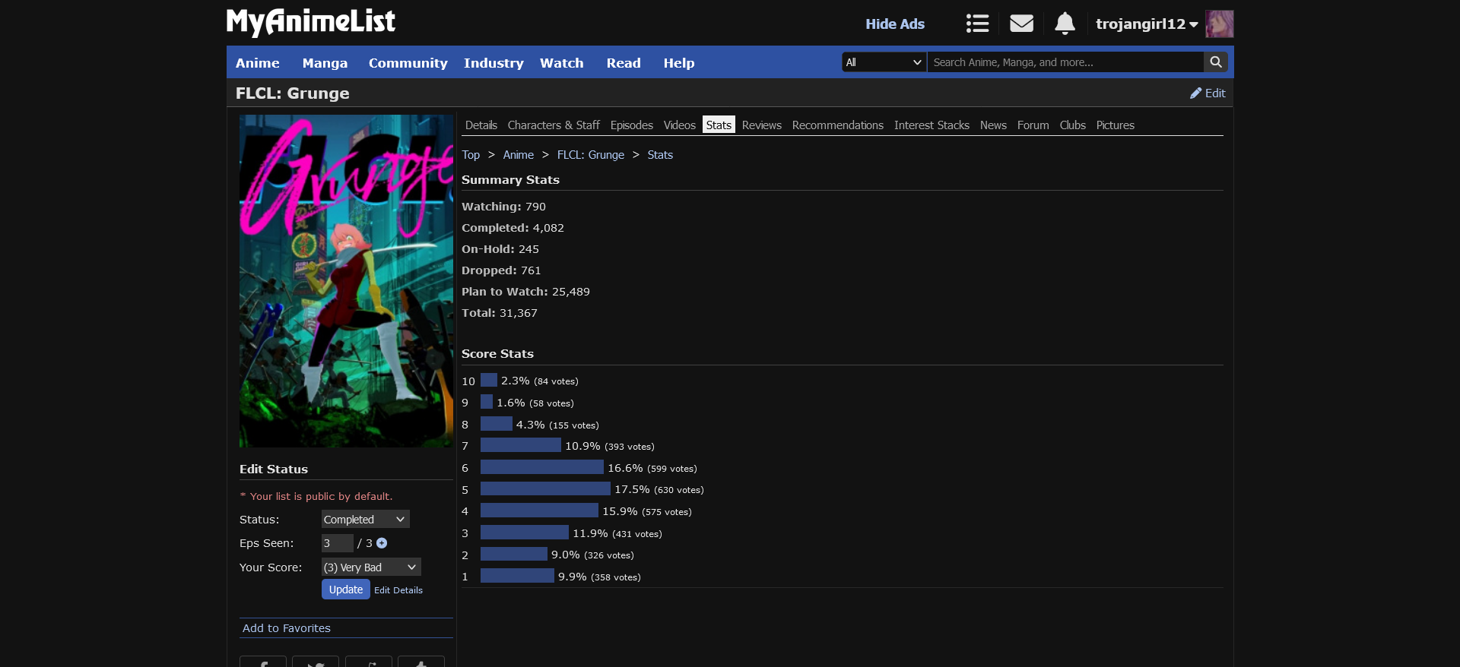Open messages via the envelope icon

pos(1021,24)
